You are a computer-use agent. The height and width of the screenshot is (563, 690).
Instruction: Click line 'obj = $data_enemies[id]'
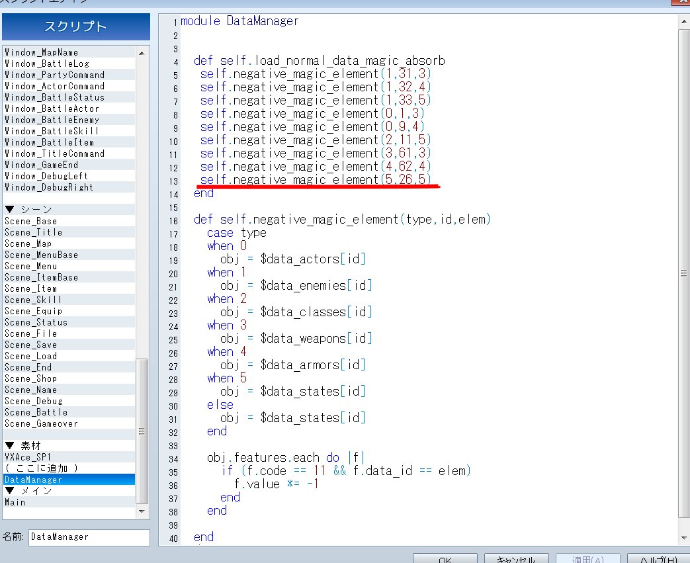click(296, 285)
